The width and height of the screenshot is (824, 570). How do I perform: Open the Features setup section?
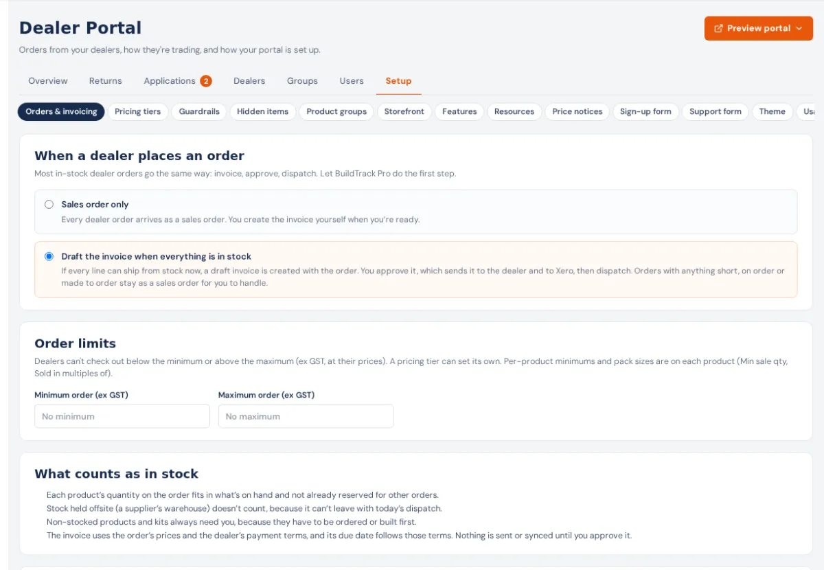[x=459, y=111]
